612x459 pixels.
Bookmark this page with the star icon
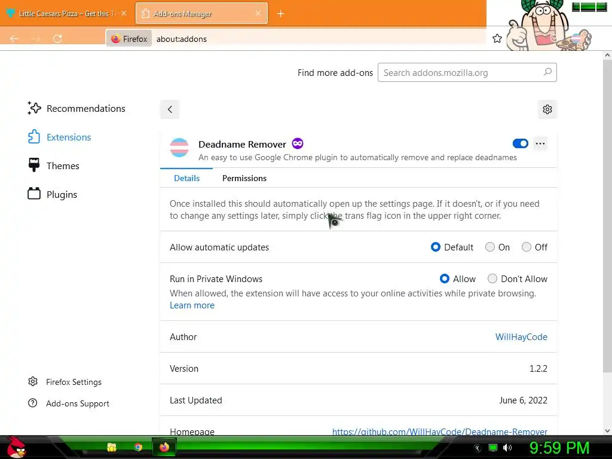497,38
